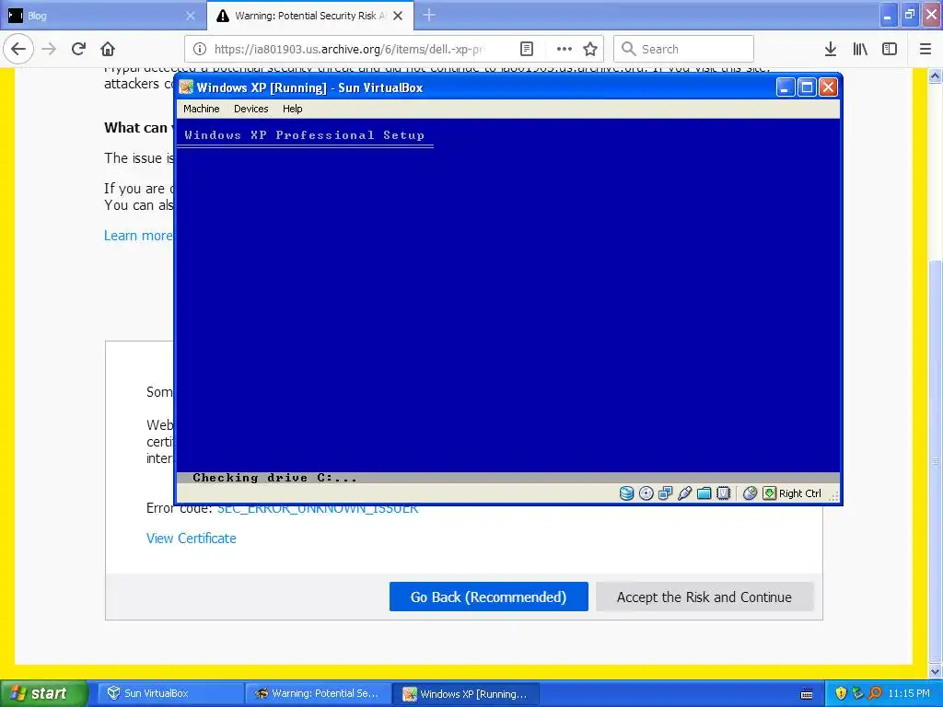Click the mouse integration icon in VirtualBox status bar
The height and width of the screenshot is (707, 943).
click(x=750, y=493)
